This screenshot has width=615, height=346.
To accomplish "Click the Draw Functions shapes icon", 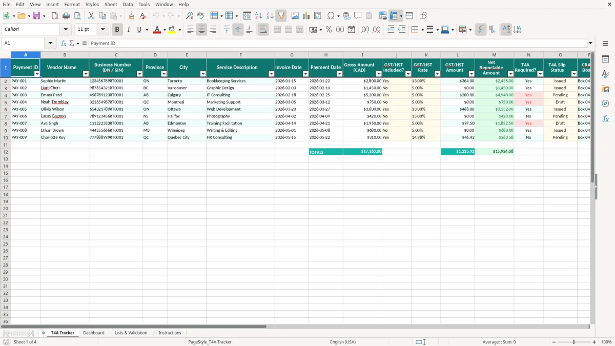I will coord(423,16).
